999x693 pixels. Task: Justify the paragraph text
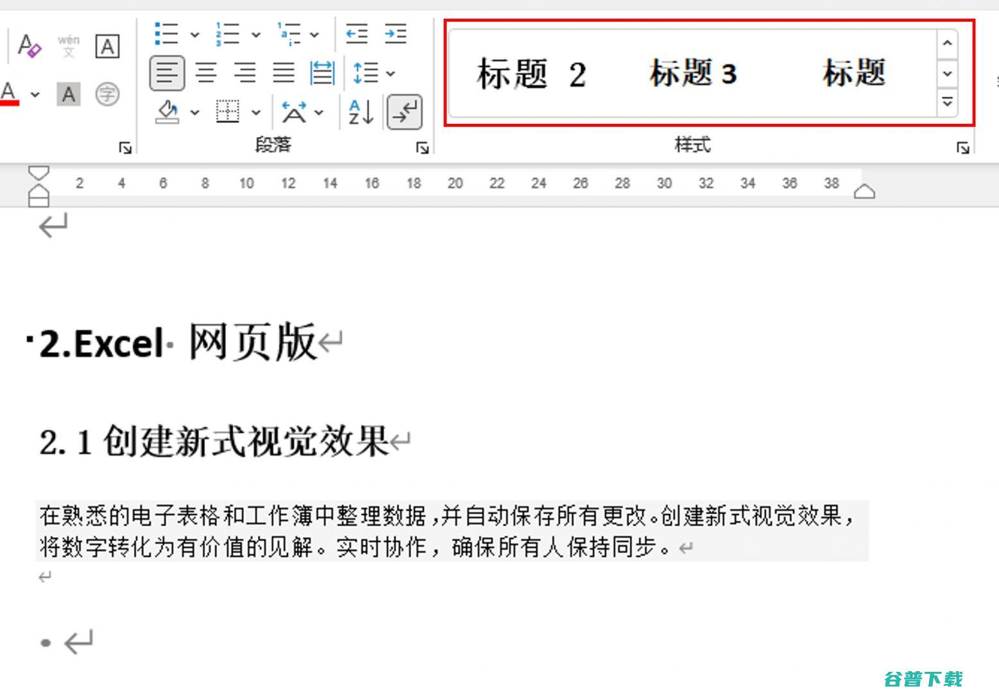tap(284, 73)
